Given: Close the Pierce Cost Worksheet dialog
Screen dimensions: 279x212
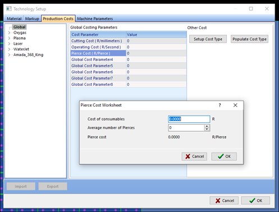Looking at the screenshot, I should click(235, 105).
